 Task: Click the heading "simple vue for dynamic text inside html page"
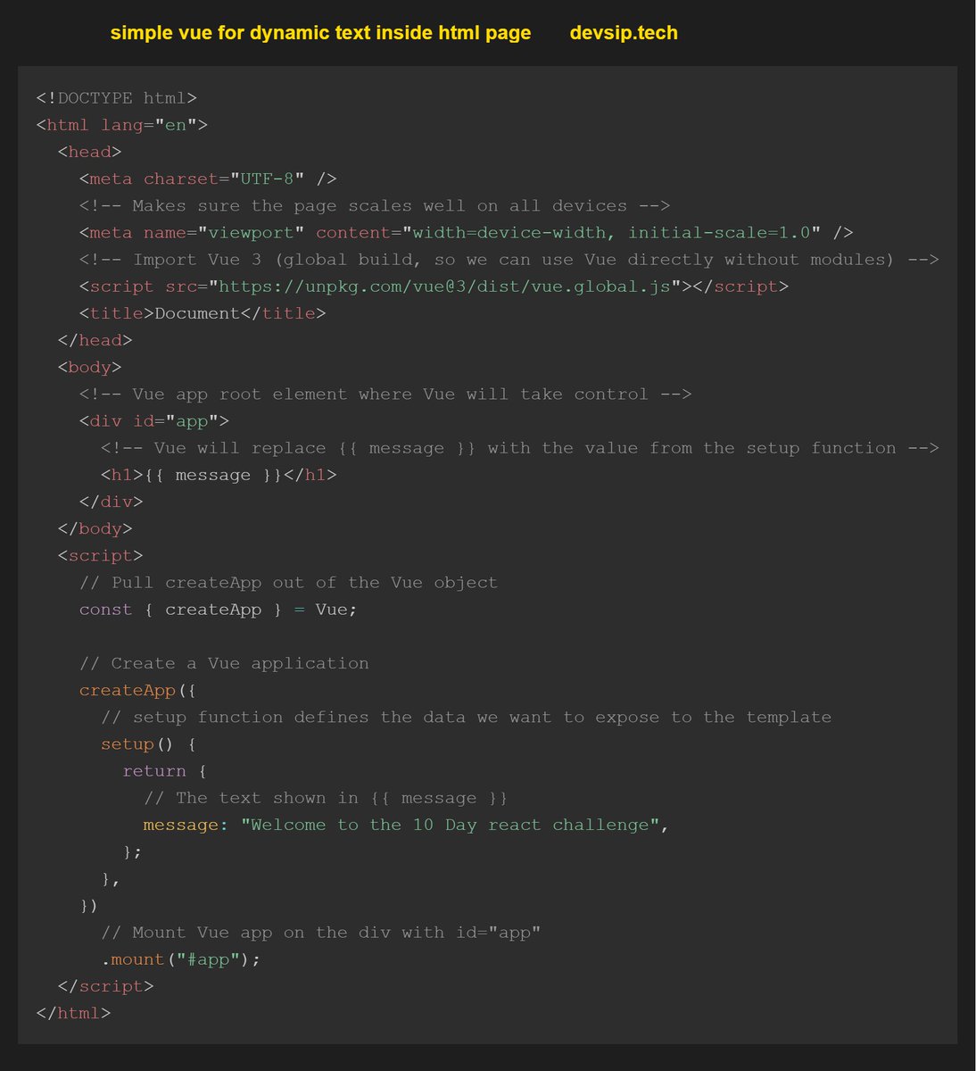coord(320,33)
